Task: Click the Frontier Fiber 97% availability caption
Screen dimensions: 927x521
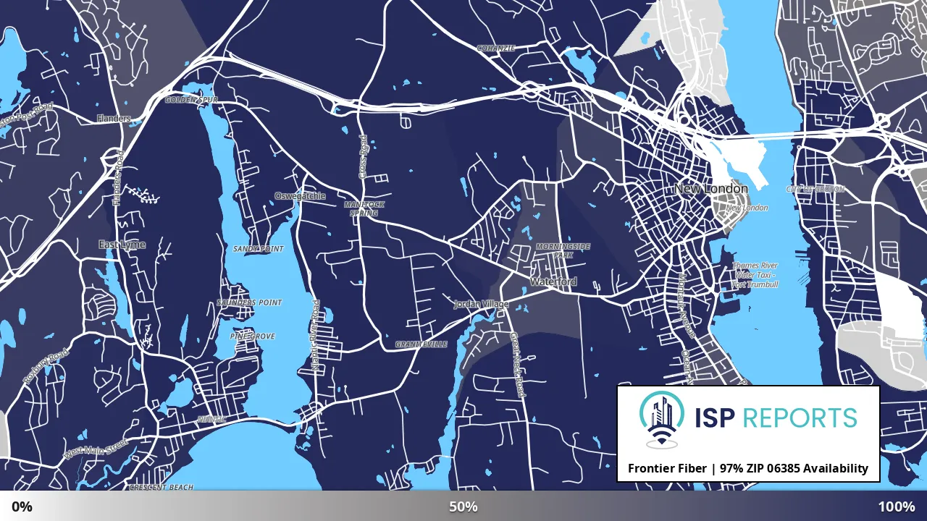Action: [x=748, y=468]
